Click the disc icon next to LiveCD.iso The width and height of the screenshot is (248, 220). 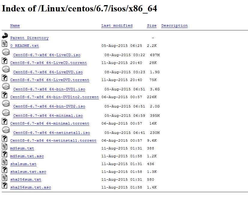tap(6, 52)
